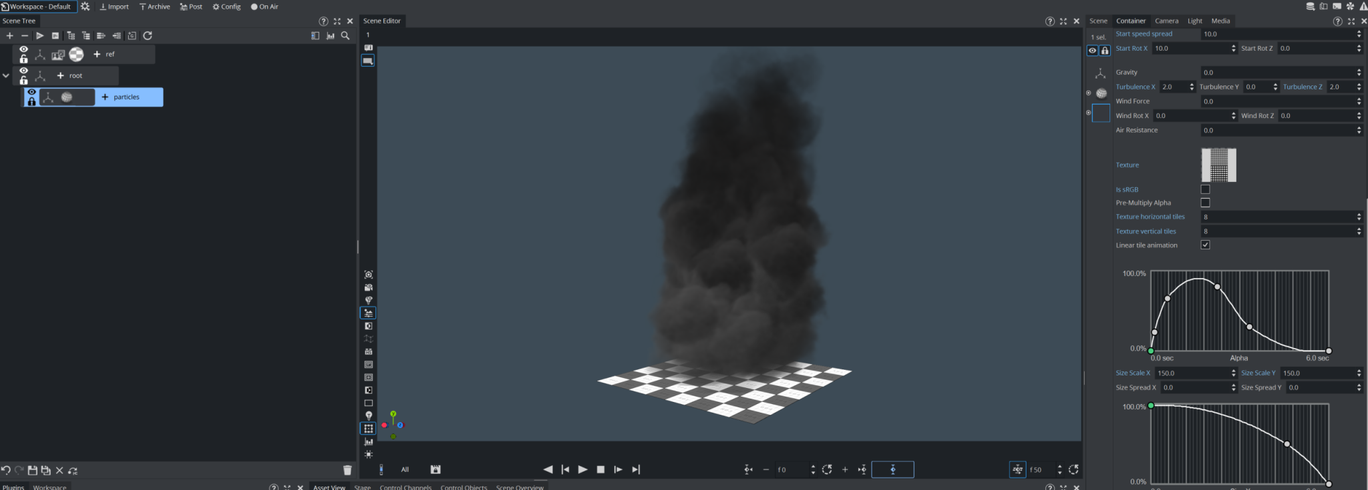Click the workspace settings gear icon
Screen dimensions: 1368x490
85,7
